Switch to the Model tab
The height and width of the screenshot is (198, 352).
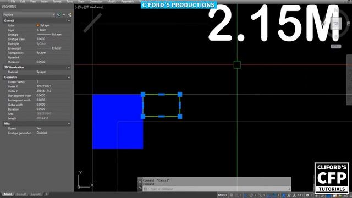8,194
